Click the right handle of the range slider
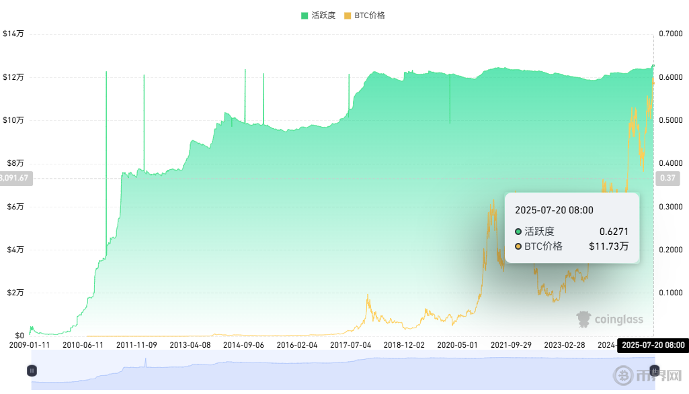The height and width of the screenshot is (394, 689). click(655, 370)
